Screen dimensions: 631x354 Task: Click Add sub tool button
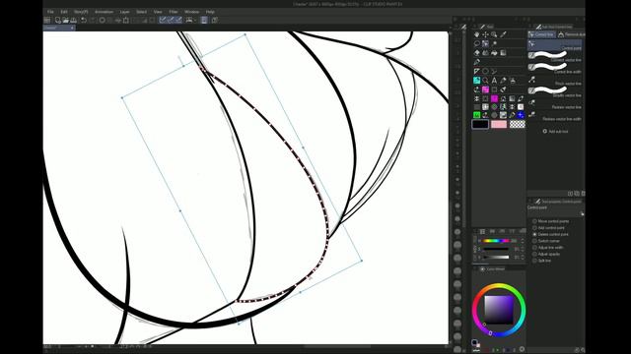(x=555, y=131)
